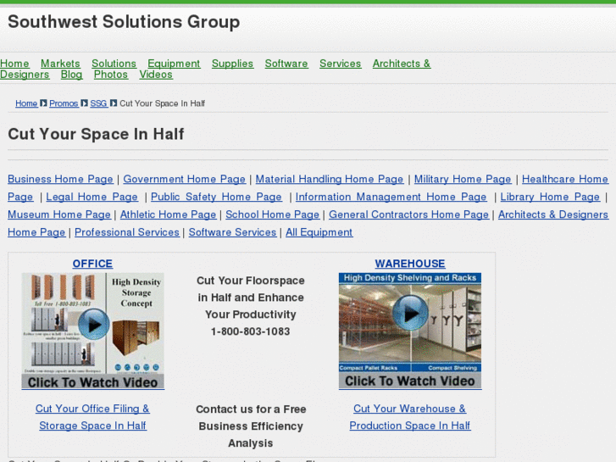Play the Office high density storage video
Viewport: 616px width, 462px height.
(x=93, y=325)
